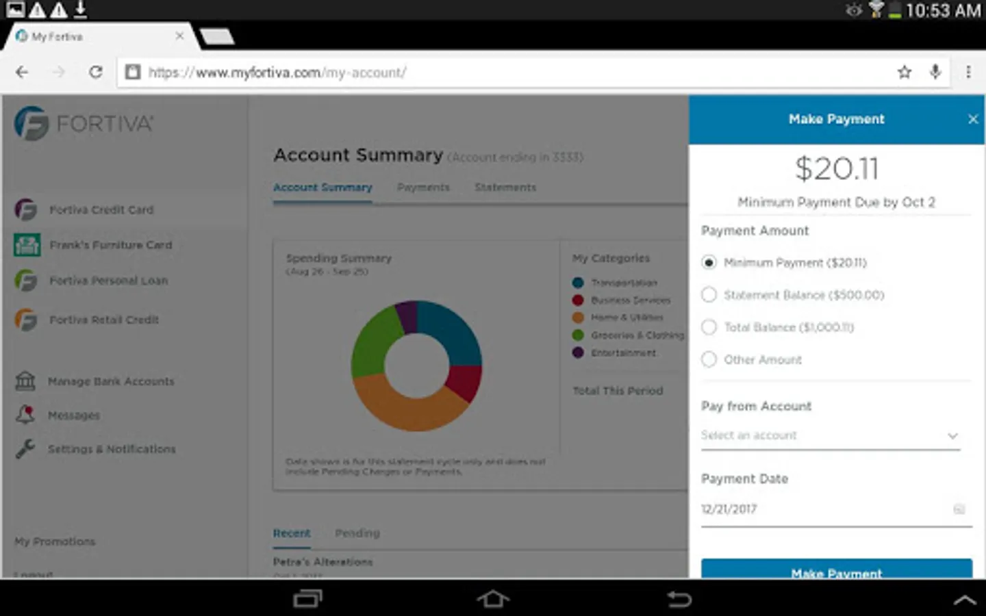Viewport: 986px width, 616px height.
Task: Bookmark the page with the star icon
Action: 905,72
